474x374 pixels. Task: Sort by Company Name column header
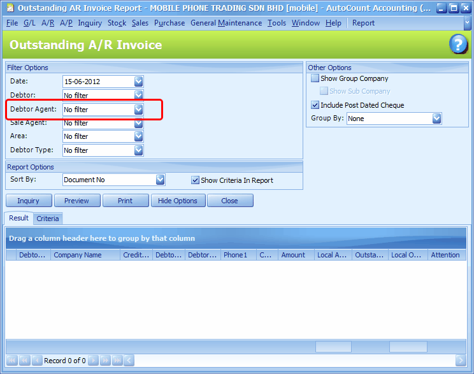pos(85,255)
